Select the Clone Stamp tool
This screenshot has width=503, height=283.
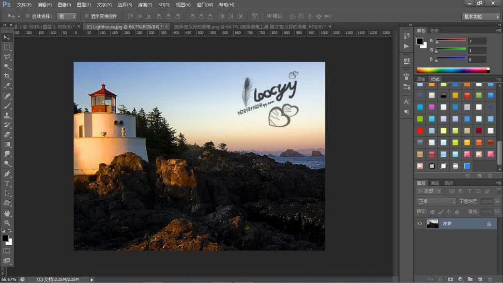click(7, 116)
